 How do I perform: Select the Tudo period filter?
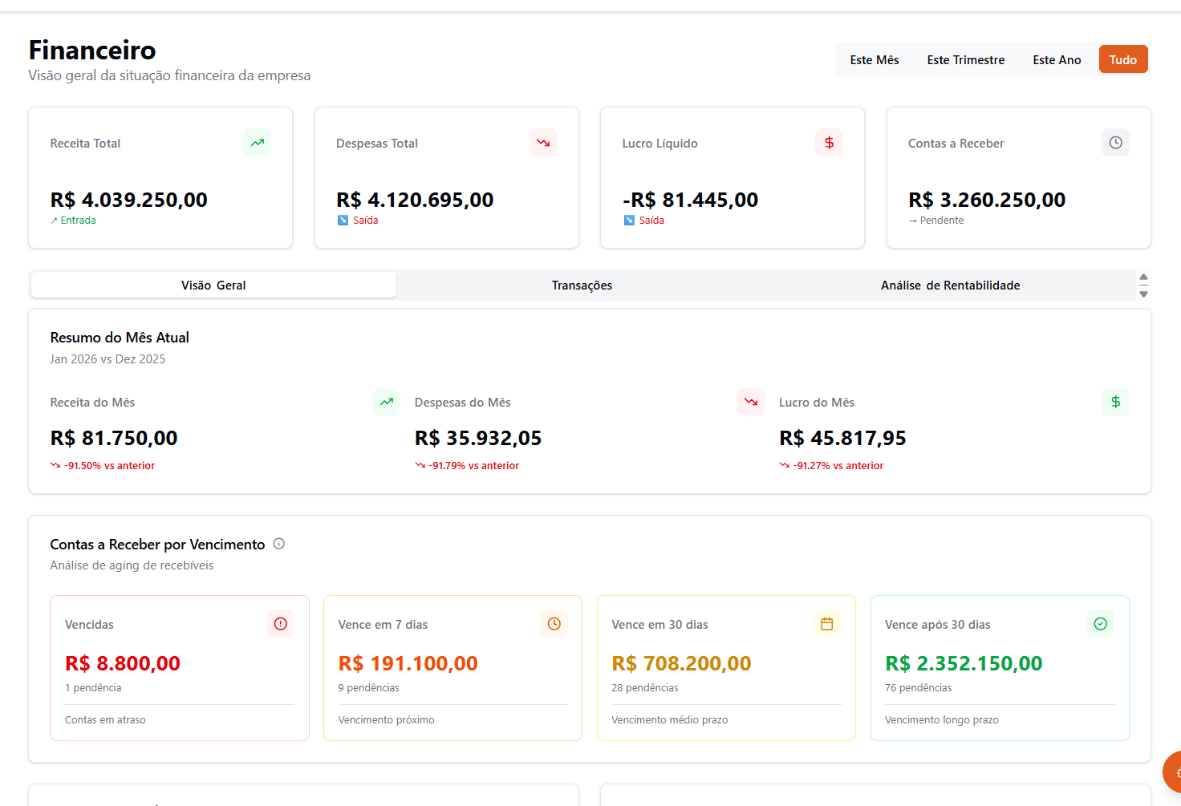1122,60
